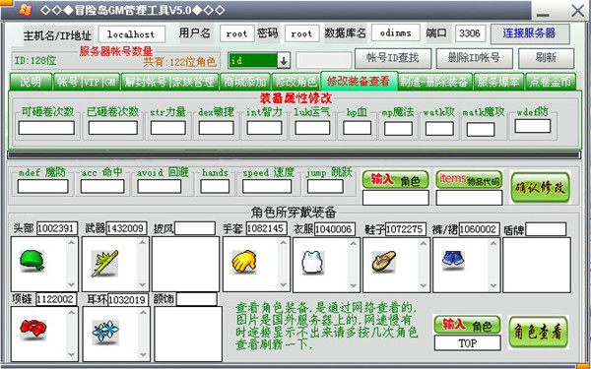Click scroll up arrow in 武器 item box

click(142, 243)
